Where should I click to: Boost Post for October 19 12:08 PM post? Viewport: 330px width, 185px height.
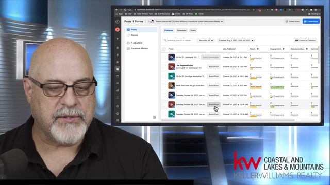pyautogui.click(x=213, y=104)
